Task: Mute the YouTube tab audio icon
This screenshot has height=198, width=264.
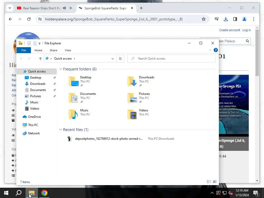Action: 64,8
